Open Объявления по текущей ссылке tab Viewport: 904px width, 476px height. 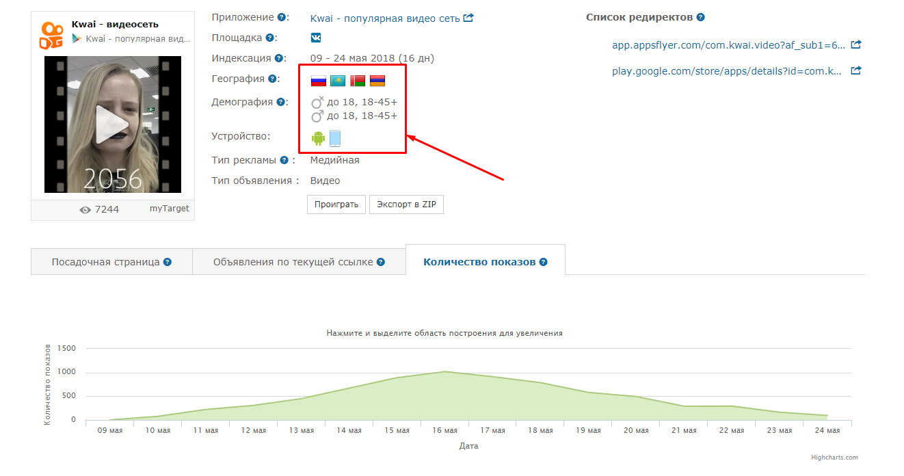(299, 262)
